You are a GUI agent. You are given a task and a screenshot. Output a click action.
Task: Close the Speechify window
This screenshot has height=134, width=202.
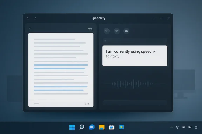click(x=169, y=18)
